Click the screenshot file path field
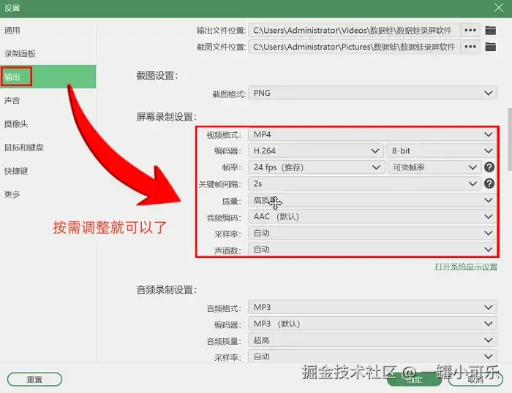 [354, 47]
